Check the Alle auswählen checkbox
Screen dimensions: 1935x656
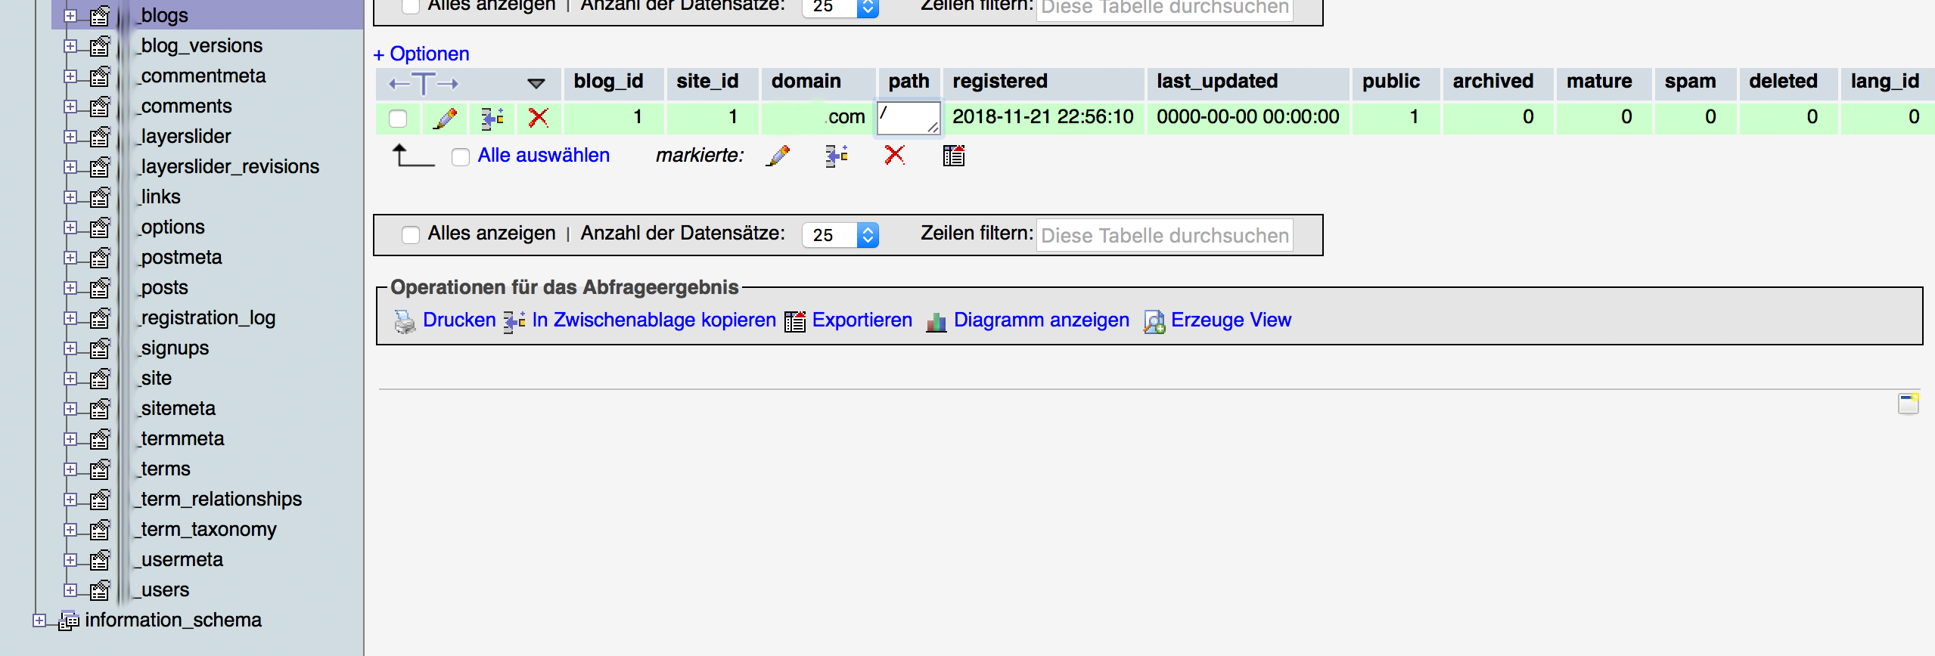tap(461, 157)
